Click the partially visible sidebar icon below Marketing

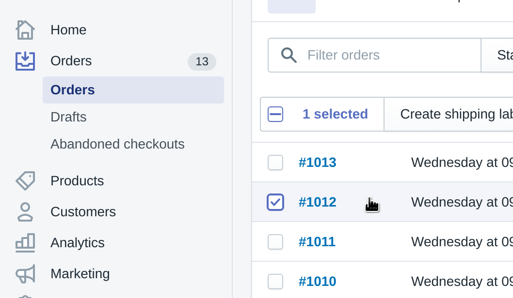coord(25,295)
